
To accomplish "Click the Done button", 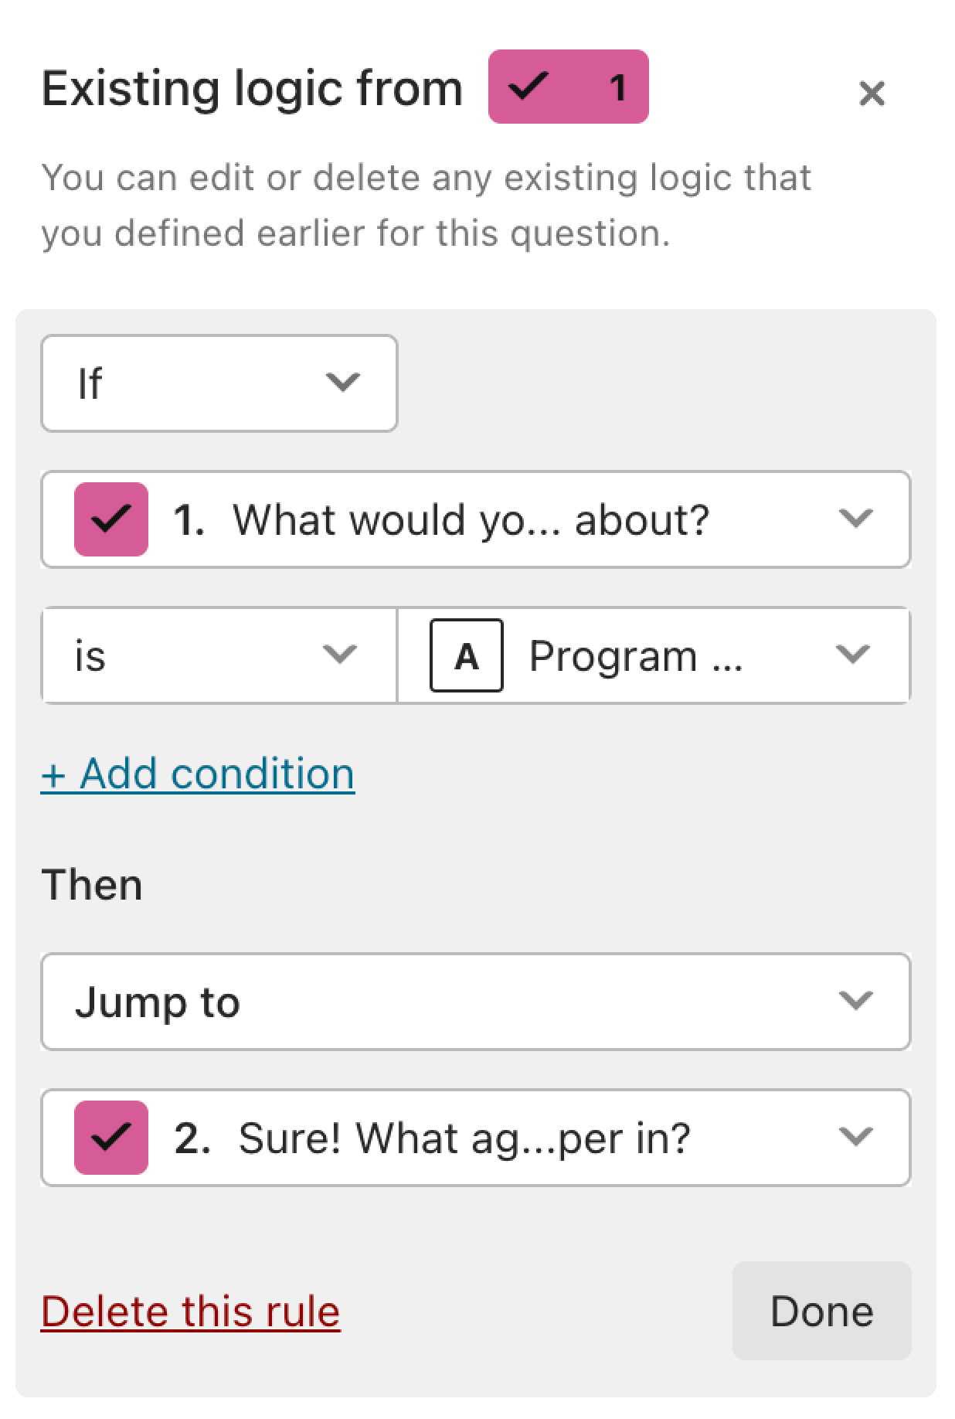I will pyautogui.click(x=822, y=1312).
